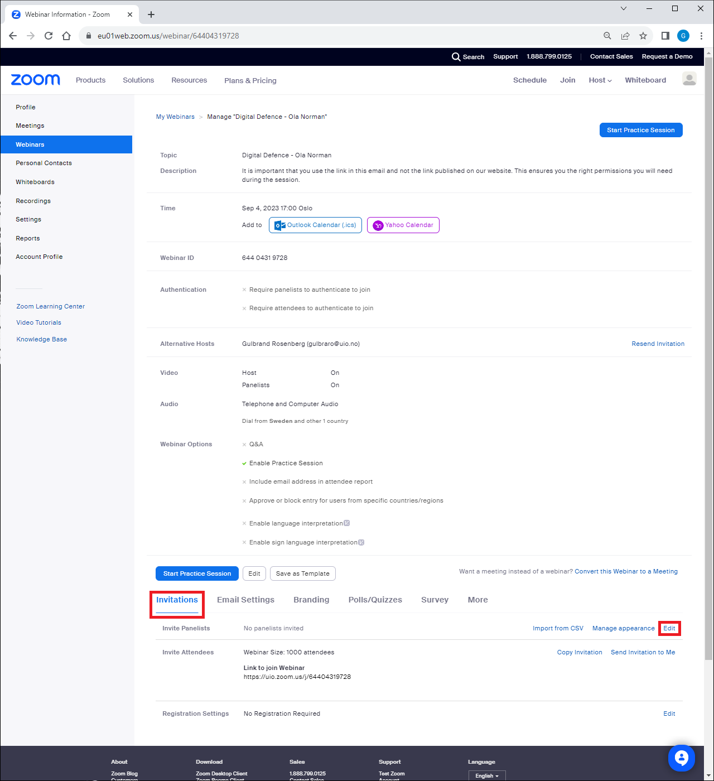Add webinar to Yahoo Calendar
Image resolution: width=714 pixels, height=781 pixels.
[x=403, y=225]
